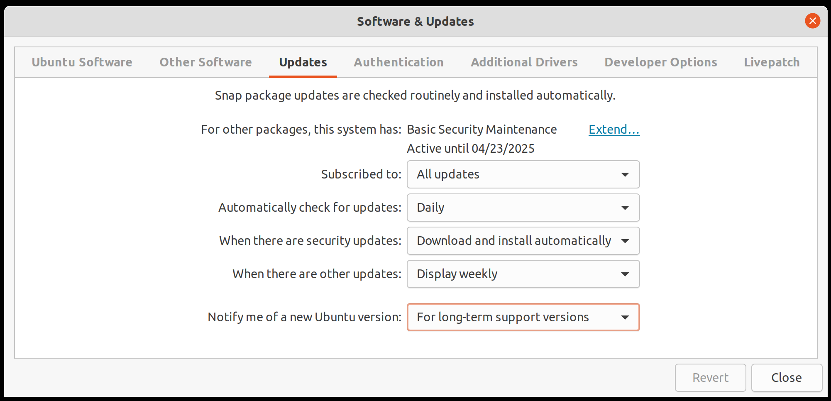831x401 pixels.
Task: Click the Extend link for security maintenance
Action: [613, 129]
